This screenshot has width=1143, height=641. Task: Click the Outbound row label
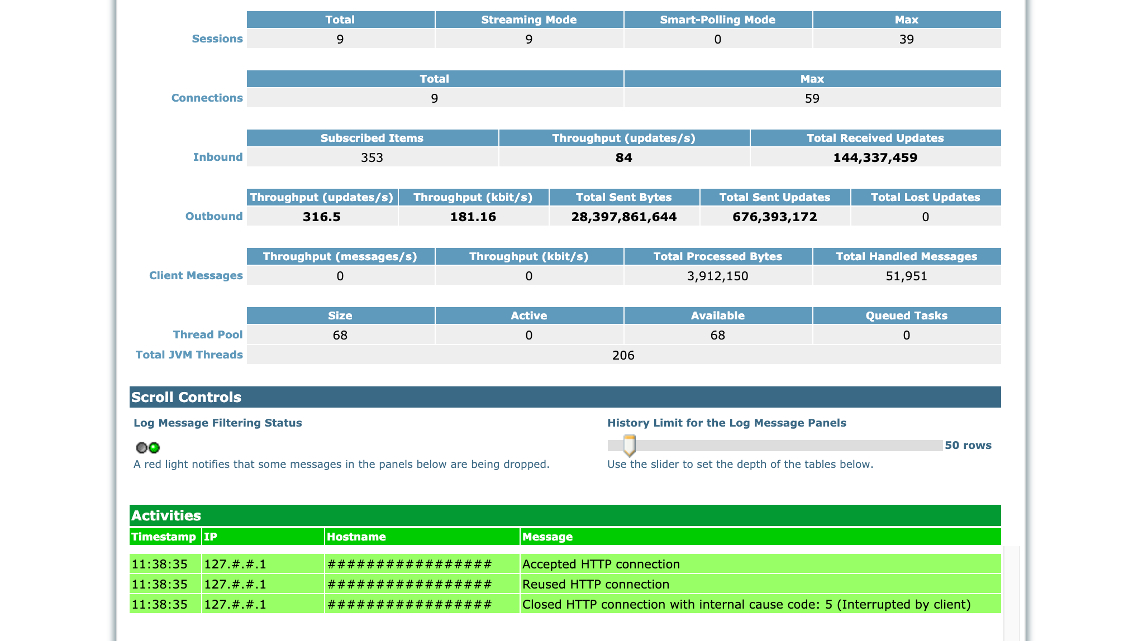[x=214, y=216]
